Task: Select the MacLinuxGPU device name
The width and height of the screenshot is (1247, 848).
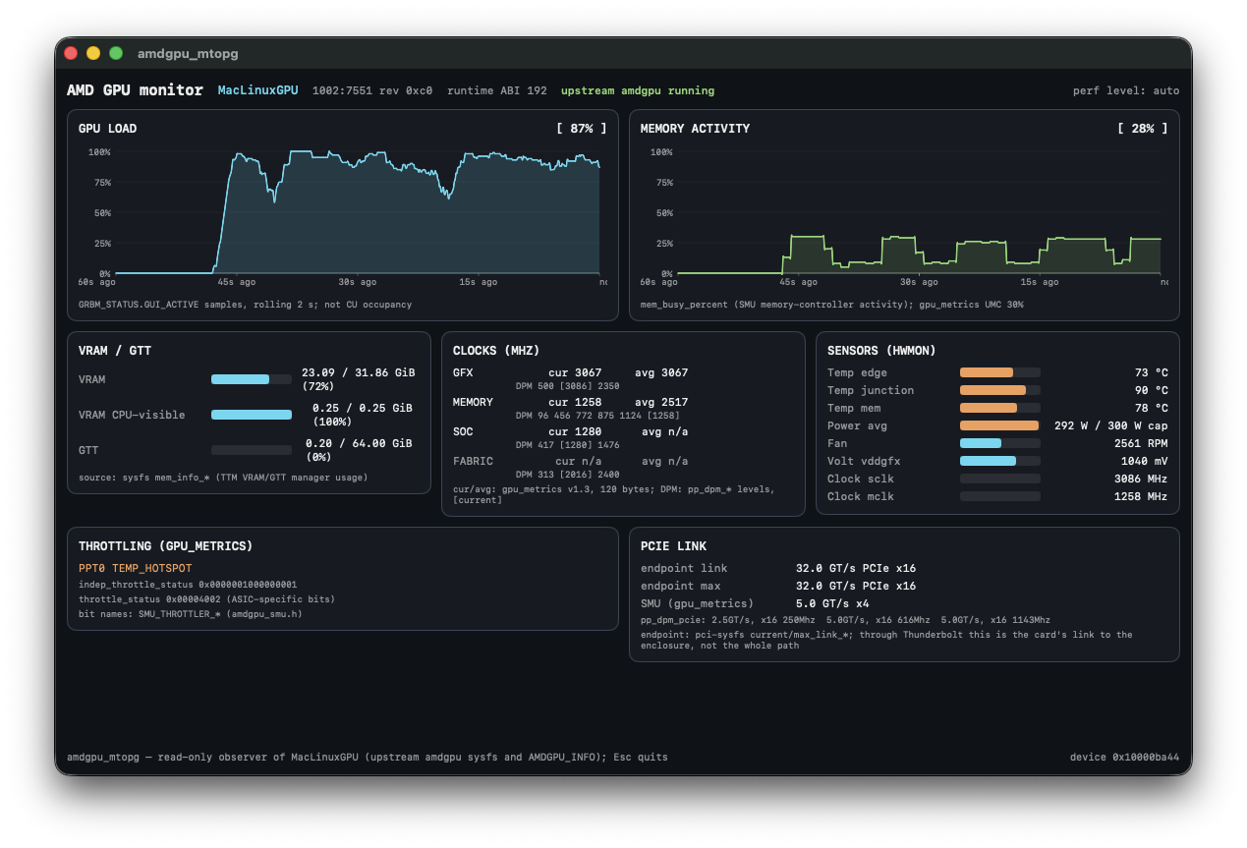Action: (257, 90)
